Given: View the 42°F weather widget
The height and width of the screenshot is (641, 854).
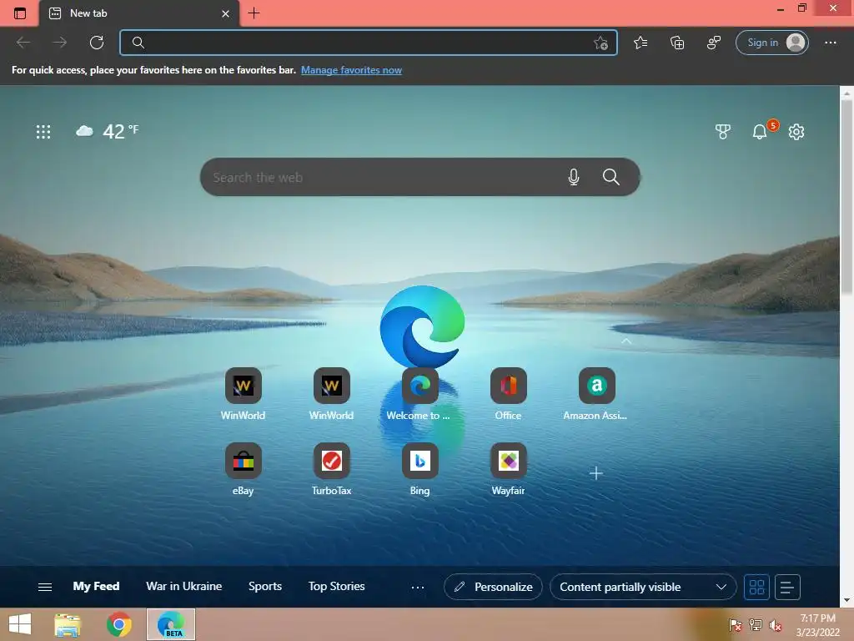Looking at the screenshot, I should [x=108, y=131].
